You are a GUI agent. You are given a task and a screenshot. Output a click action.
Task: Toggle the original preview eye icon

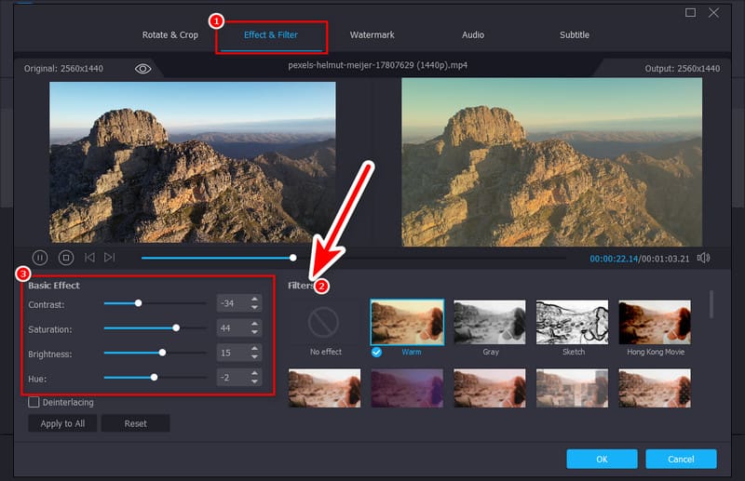(142, 69)
